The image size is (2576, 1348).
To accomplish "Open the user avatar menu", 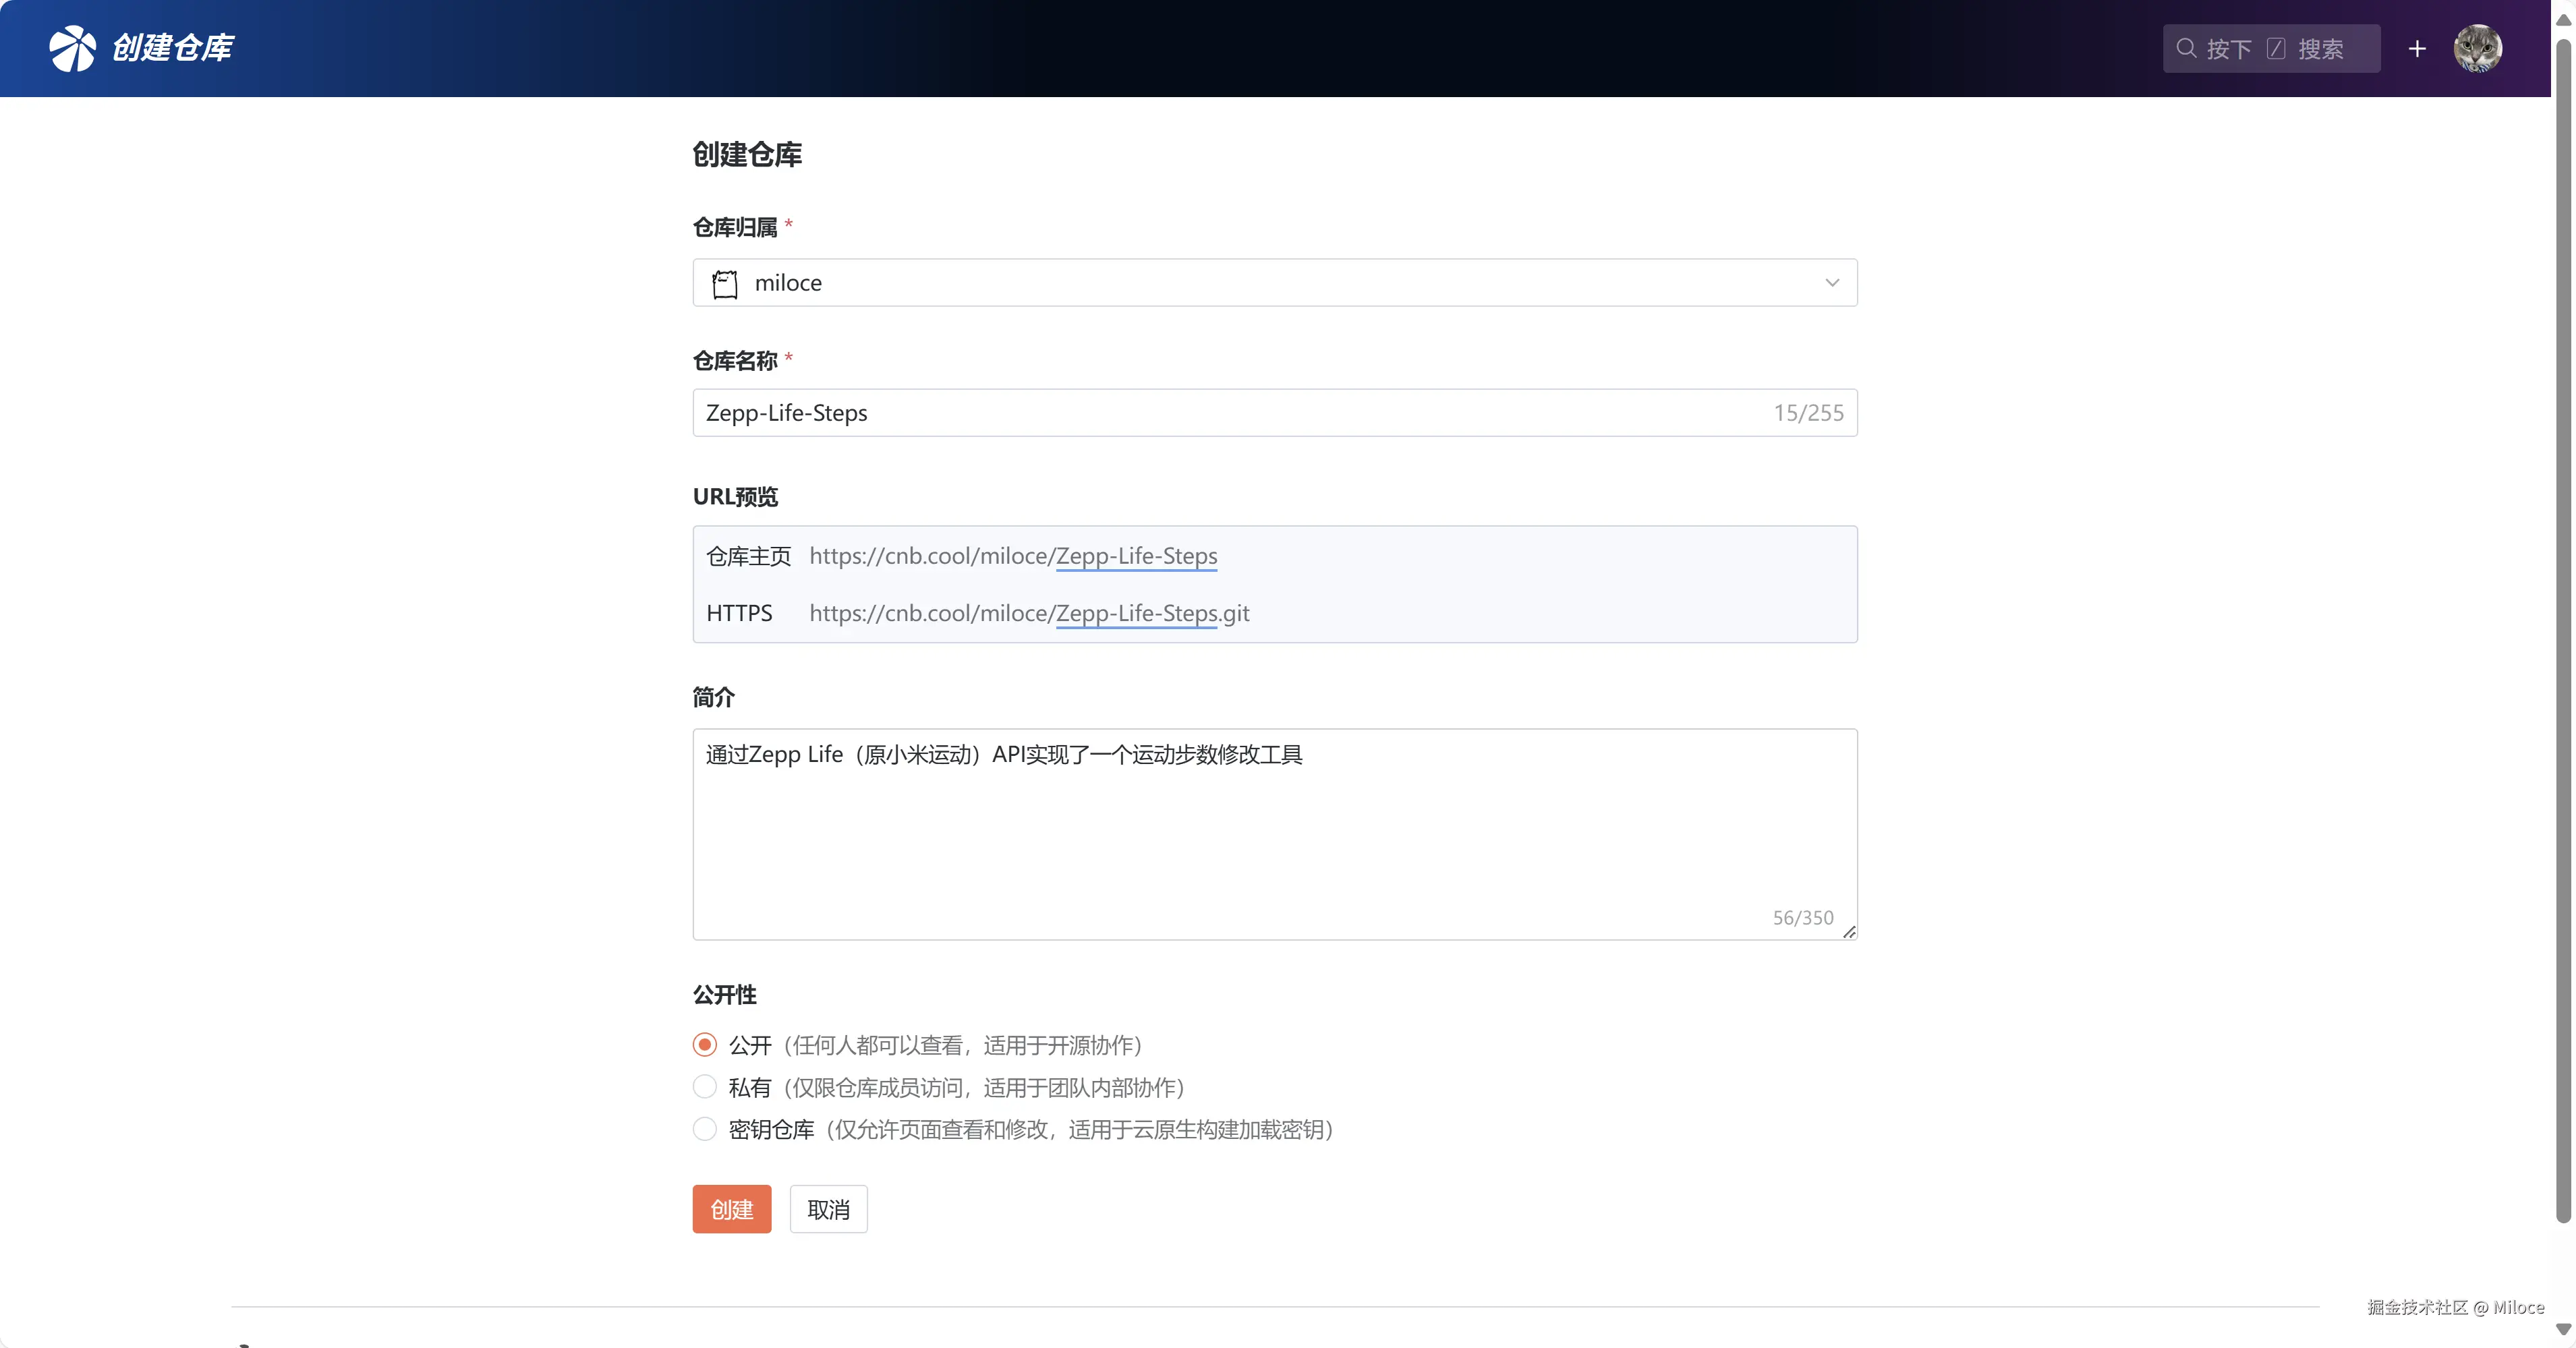I will point(2477,49).
